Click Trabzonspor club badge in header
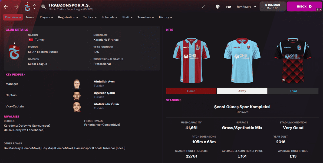 click(27, 7)
